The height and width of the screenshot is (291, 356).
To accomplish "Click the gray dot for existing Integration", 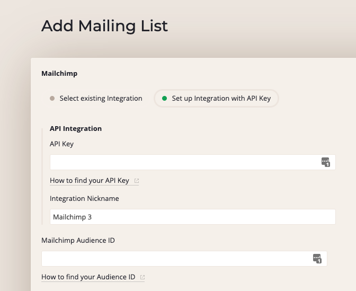I will (x=52, y=98).
